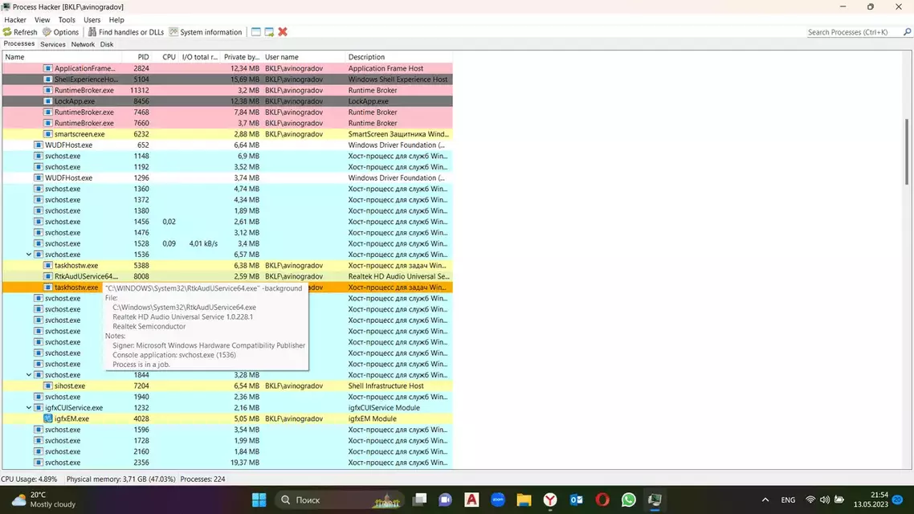Collapse the svchost.exe PID 1536 tree node
The width and height of the screenshot is (914, 514).
tap(29, 255)
